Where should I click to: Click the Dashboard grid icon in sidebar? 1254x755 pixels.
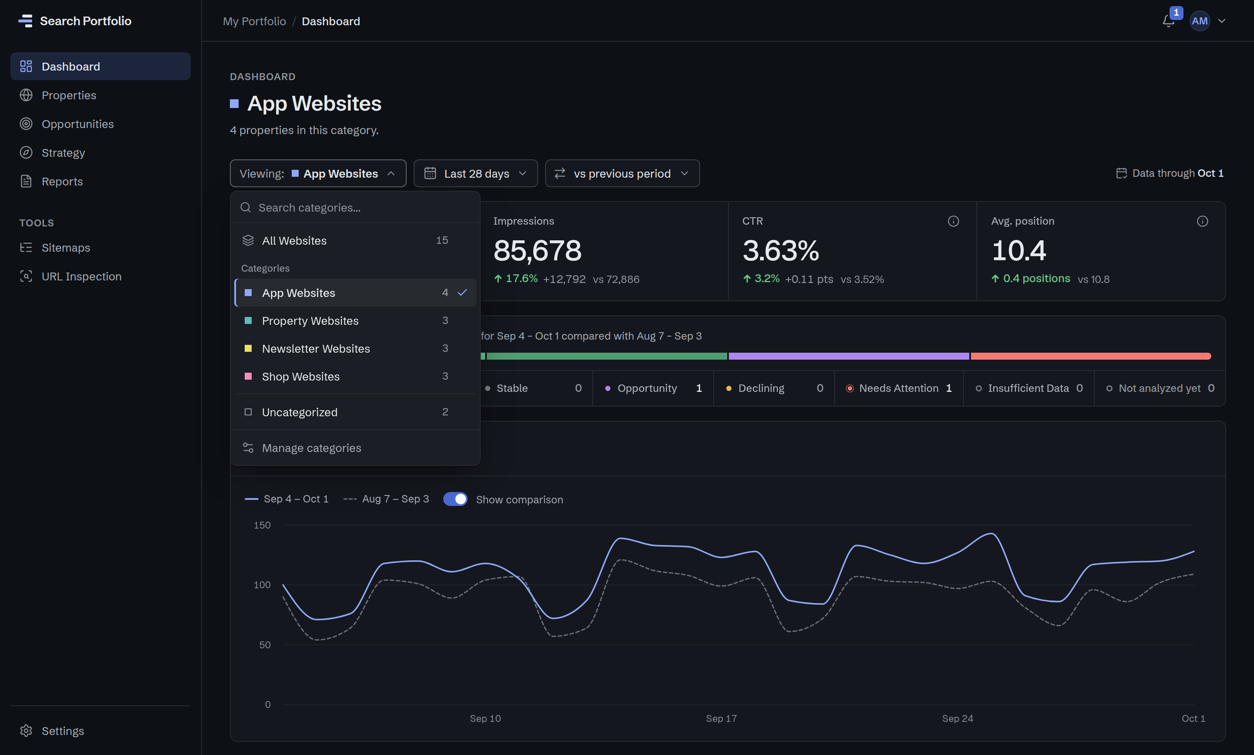pos(26,66)
